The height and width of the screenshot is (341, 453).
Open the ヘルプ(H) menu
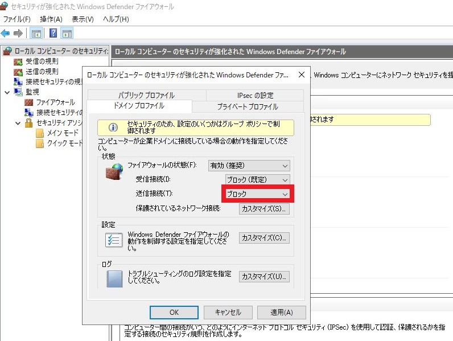(x=116, y=19)
